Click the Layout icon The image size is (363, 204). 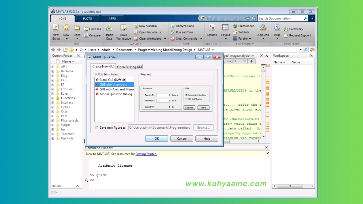(x=225, y=27)
